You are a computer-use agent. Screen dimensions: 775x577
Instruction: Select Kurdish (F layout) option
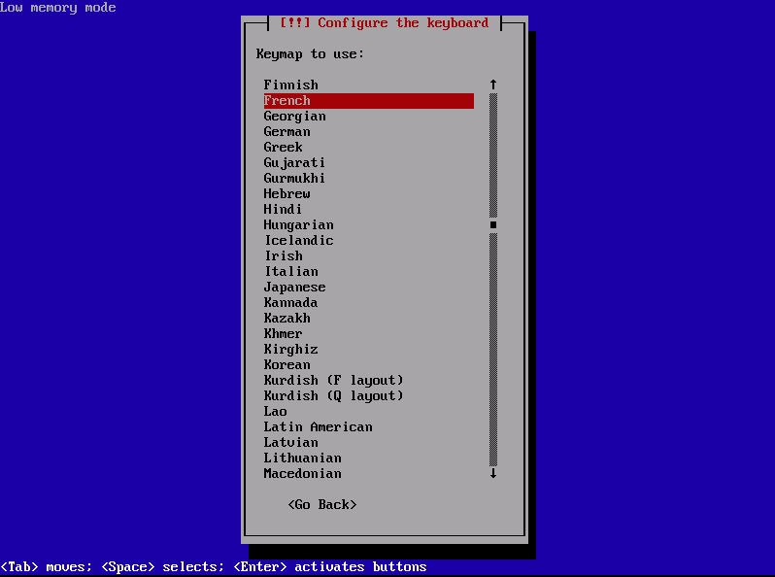369,380
